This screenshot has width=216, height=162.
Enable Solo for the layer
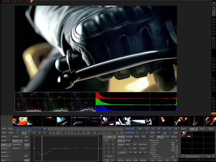135,144
